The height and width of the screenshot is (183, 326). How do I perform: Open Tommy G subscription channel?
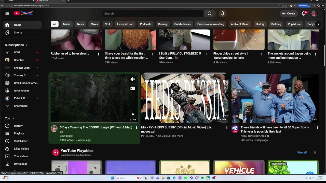tap(22, 75)
